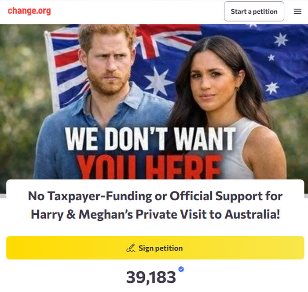
Task: Click the white "WE DON'T WANT" banner text
Action: [150, 140]
